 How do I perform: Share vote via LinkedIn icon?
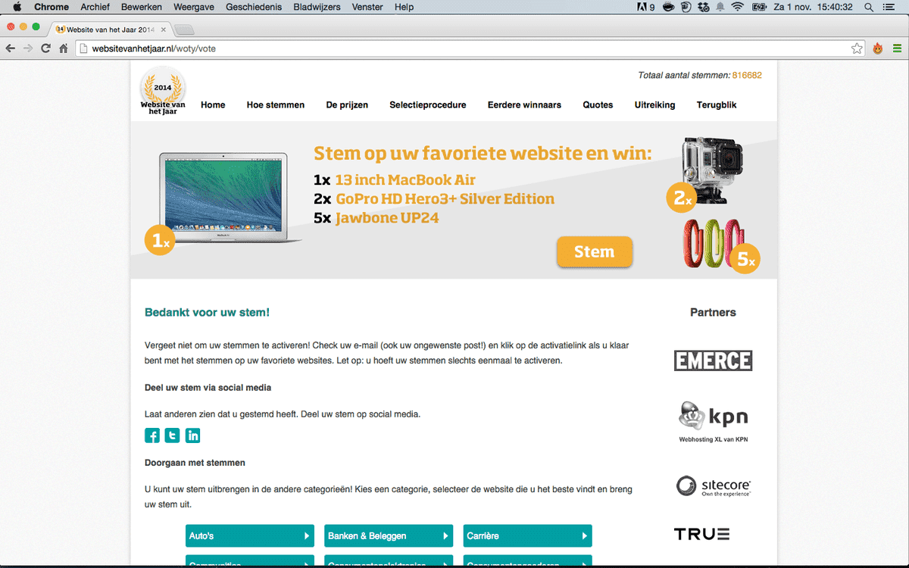click(x=193, y=435)
